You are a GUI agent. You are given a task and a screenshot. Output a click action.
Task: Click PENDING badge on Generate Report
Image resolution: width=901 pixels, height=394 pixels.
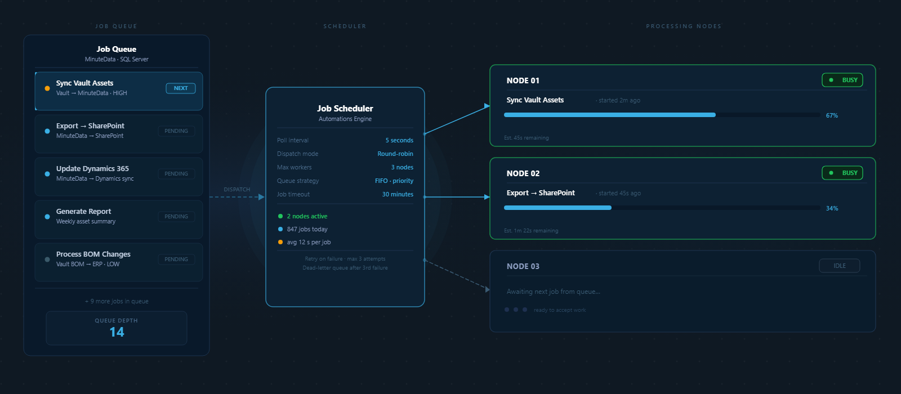(x=176, y=217)
